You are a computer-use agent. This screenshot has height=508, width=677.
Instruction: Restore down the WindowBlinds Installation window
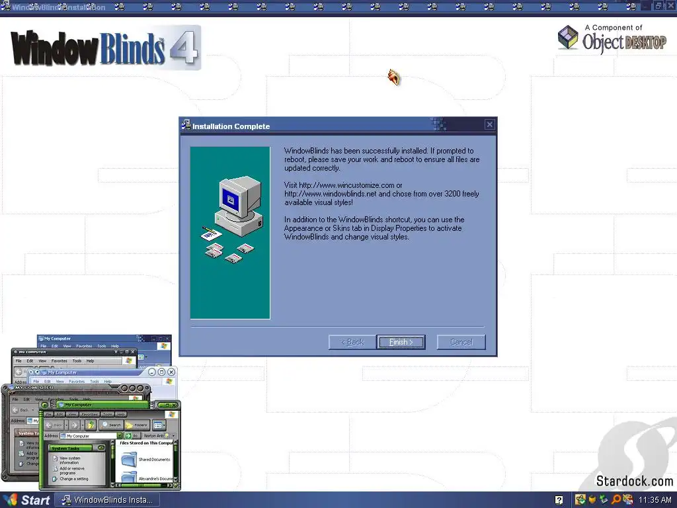tap(659, 5)
